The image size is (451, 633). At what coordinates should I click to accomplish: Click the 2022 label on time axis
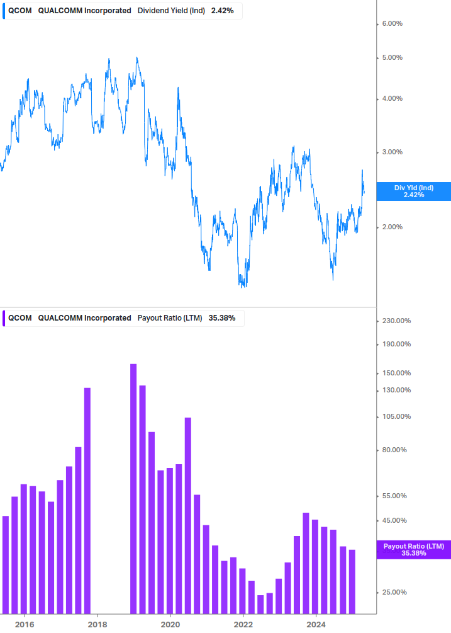click(243, 625)
